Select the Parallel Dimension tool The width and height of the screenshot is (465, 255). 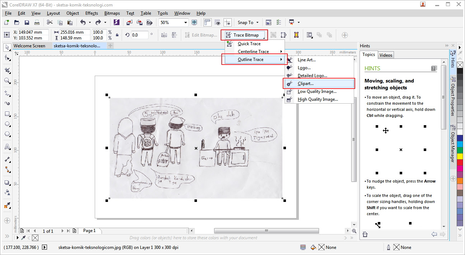tap(7, 160)
